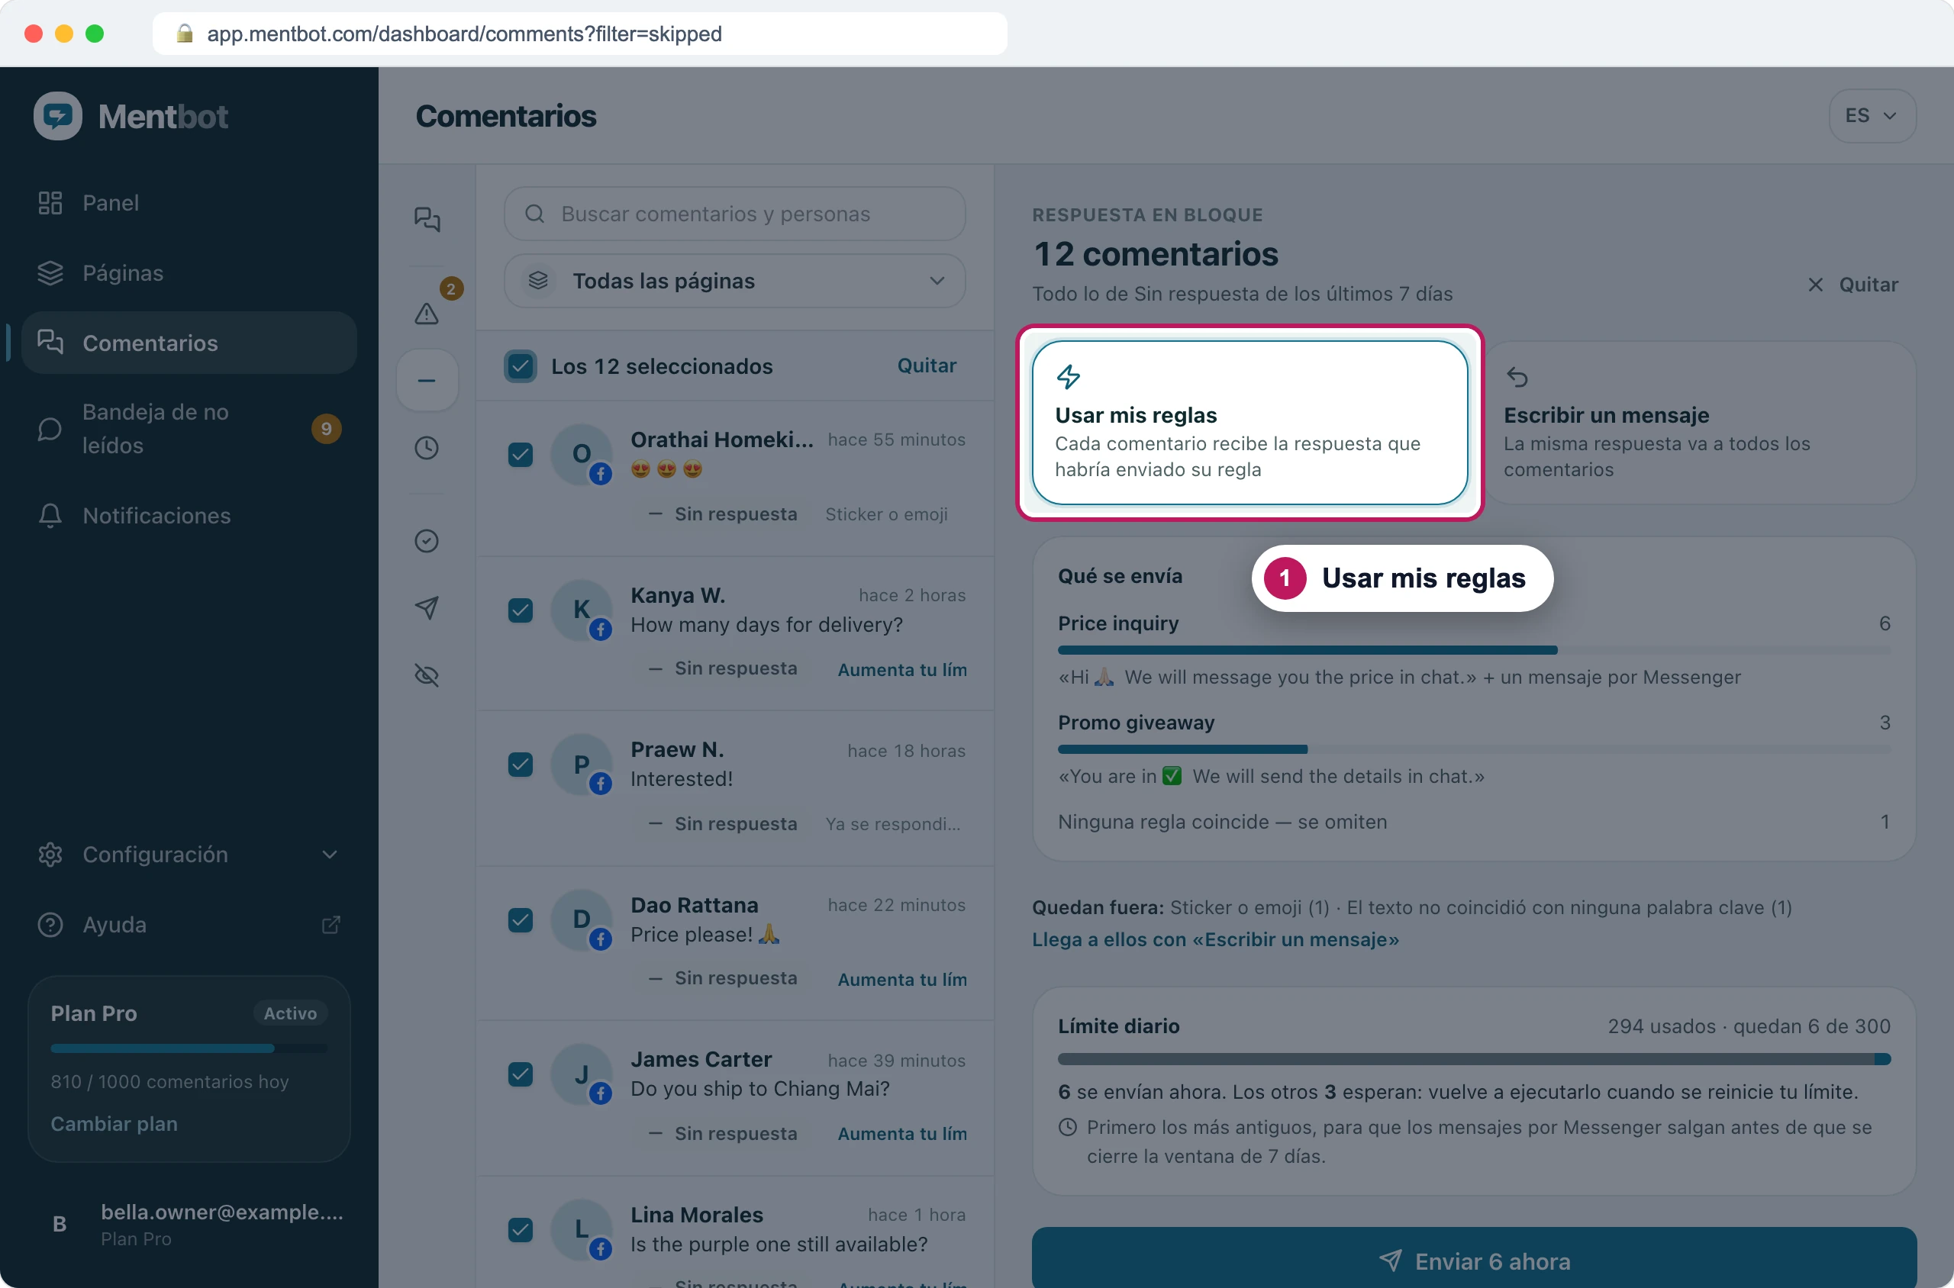Click Kanya W. avatar
Screen dimensions: 1954x1288
click(581, 610)
